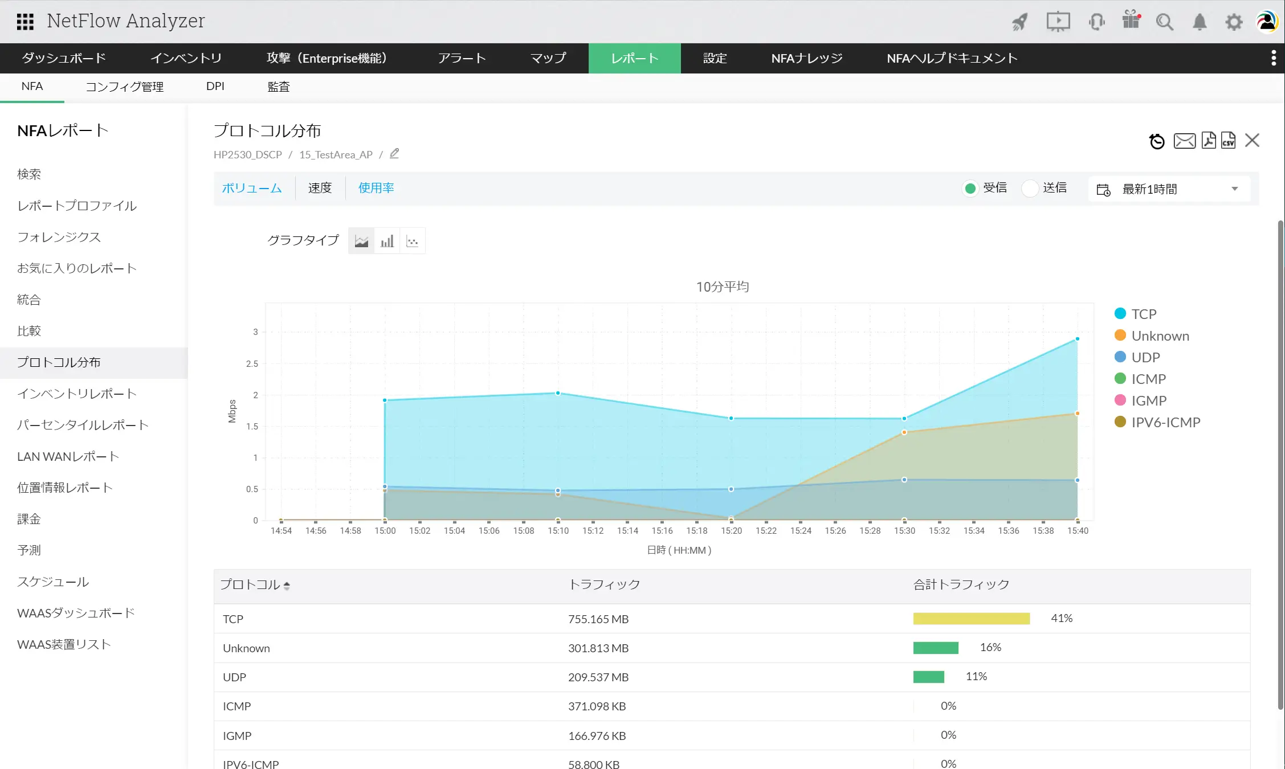The width and height of the screenshot is (1285, 769).
Task: Select the 受信 radio button
Action: [970, 189]
